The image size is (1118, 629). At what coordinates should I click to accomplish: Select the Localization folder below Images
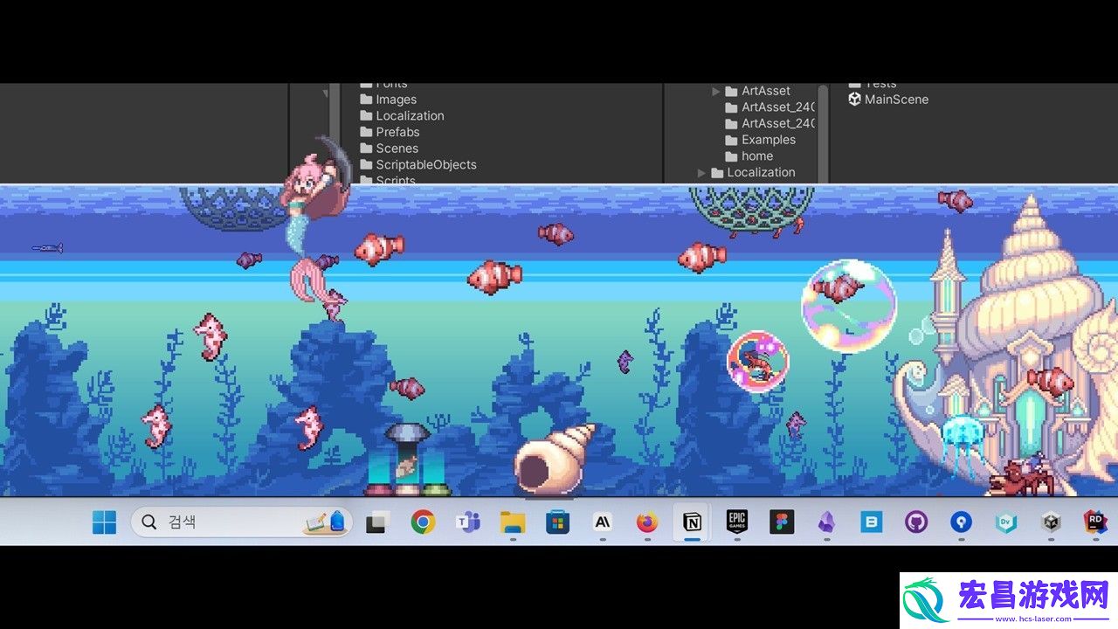(x=402, y=115)
